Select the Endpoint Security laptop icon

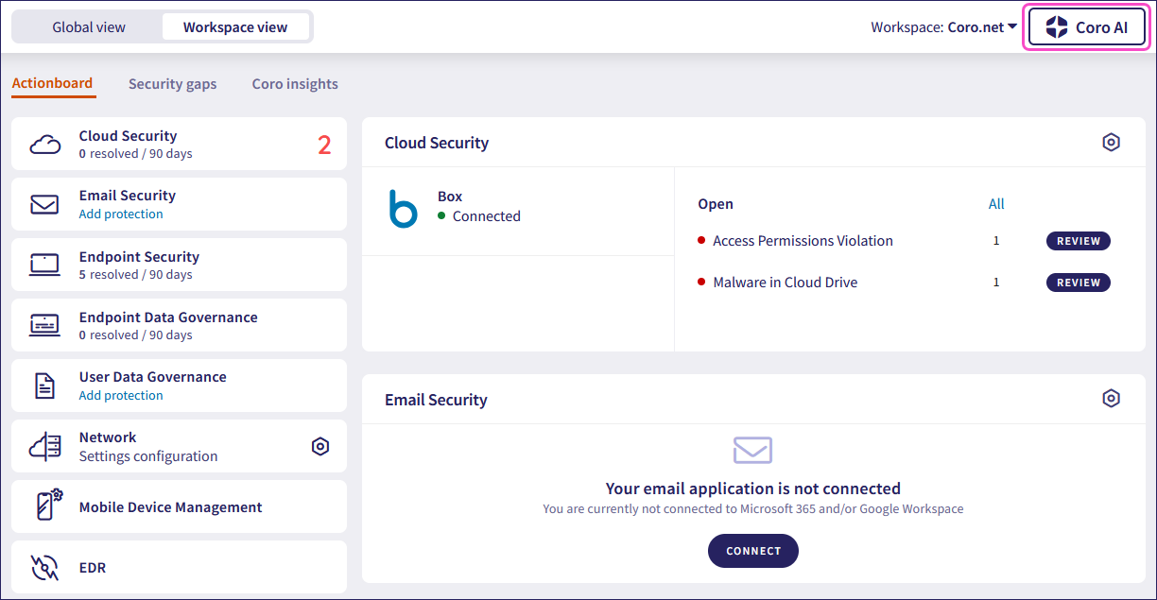44,265
